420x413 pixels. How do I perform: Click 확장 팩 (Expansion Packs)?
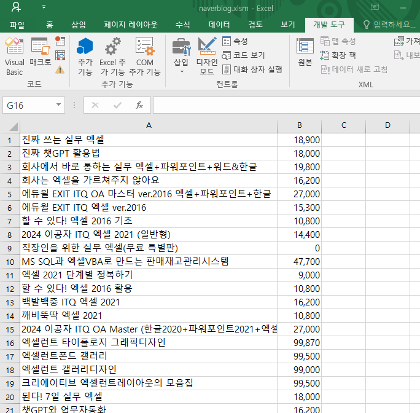[x=338, y=55]
